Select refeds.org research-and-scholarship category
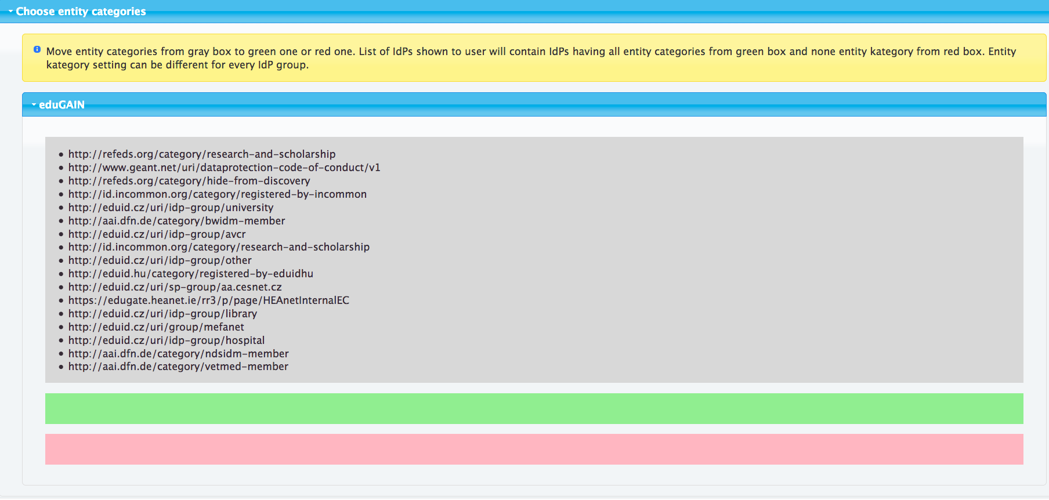 click(x=201, y=154)
